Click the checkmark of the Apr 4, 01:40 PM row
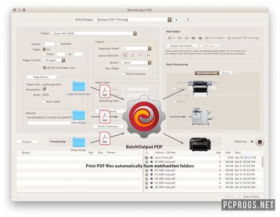Viewport: 280px width, 217px height. [146, 175]
